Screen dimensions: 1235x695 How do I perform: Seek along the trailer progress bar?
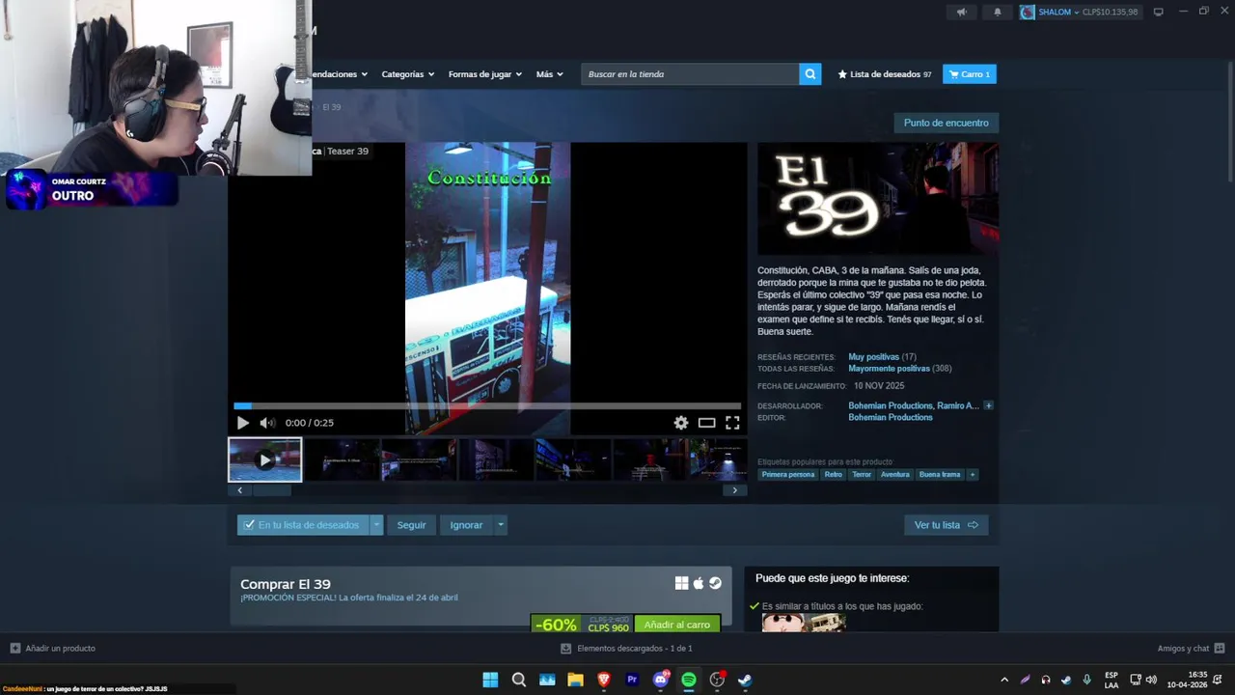pyautogui.click(x=487, y=406)
